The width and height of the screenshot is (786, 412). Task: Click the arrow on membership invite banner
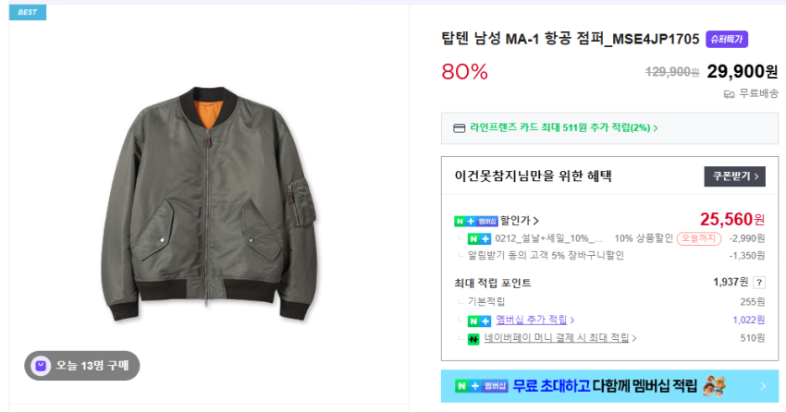tap(763, 386)
